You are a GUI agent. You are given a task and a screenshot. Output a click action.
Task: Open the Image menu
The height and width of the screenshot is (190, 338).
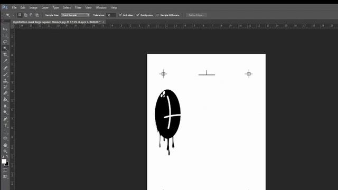[x=33, y=7]
